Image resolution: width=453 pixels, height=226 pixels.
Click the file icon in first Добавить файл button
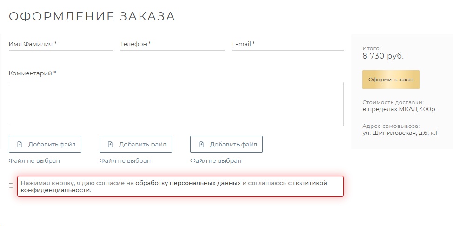20,144
